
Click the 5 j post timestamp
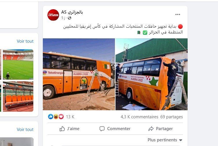click(63, 18)
